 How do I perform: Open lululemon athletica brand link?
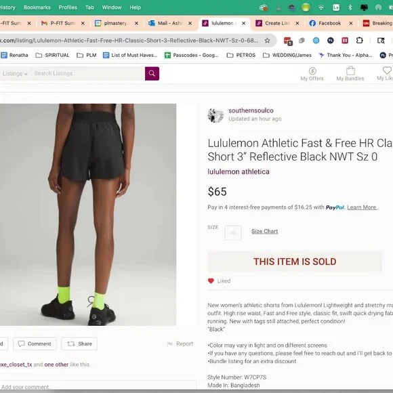[x=239, y=171]
